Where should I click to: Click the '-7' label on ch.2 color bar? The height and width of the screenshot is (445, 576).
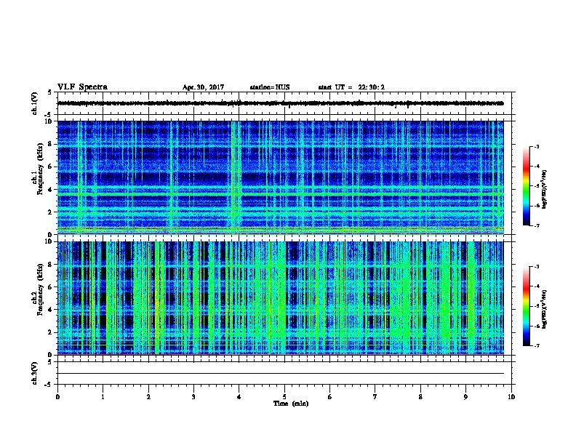click(x=536, y=345)
